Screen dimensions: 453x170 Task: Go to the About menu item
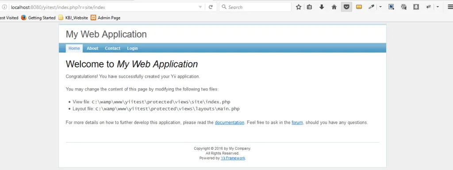pyautogui.click(x=92, y=48)
